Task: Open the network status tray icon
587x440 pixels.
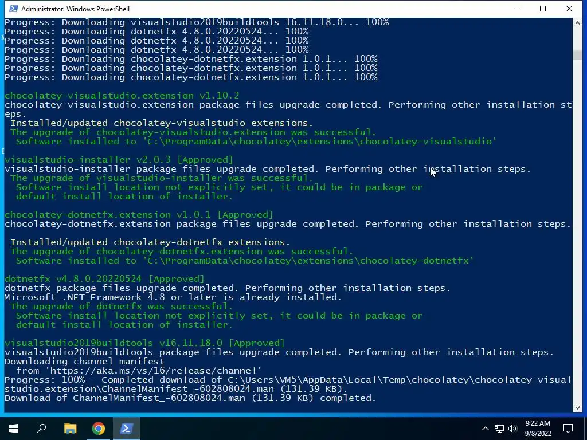Action: (x=499, y=429)
